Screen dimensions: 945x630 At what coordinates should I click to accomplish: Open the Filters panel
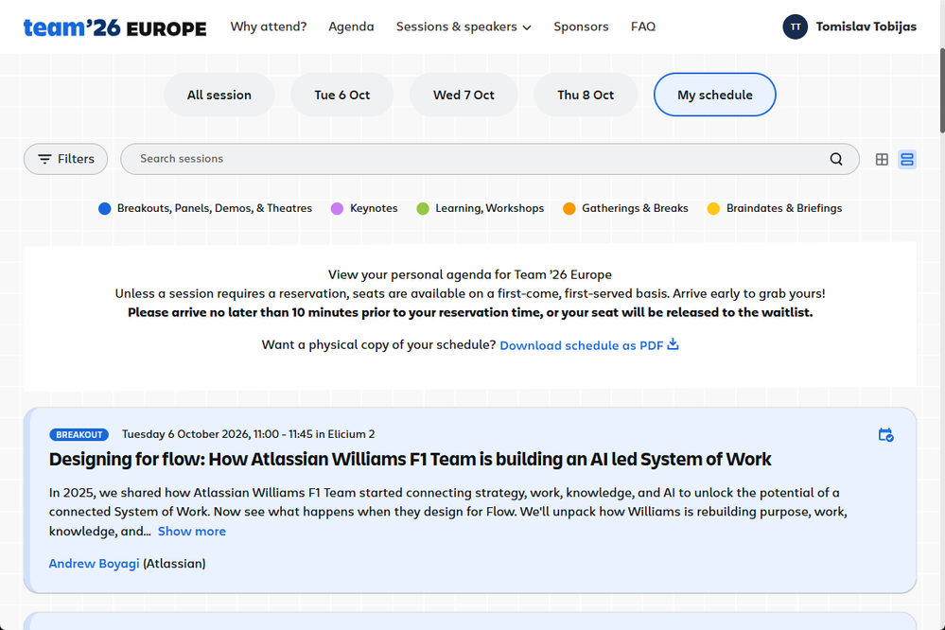[x=65, y=159]
